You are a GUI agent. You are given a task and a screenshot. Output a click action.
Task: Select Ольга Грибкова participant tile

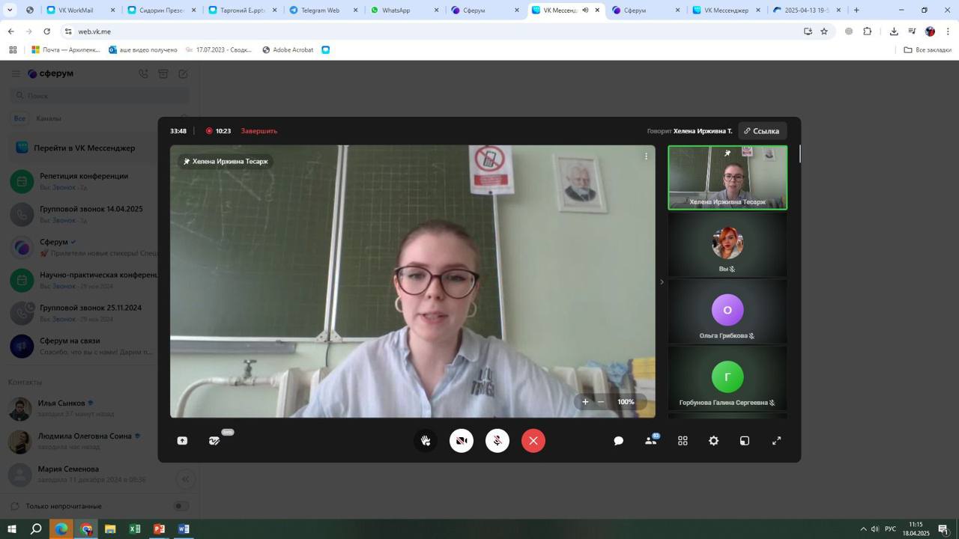(x=727, y=311)
